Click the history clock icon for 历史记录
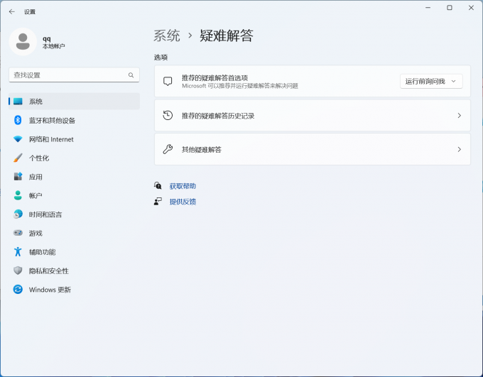The height and width of the screenshot is (377, 483). [168, 116]
